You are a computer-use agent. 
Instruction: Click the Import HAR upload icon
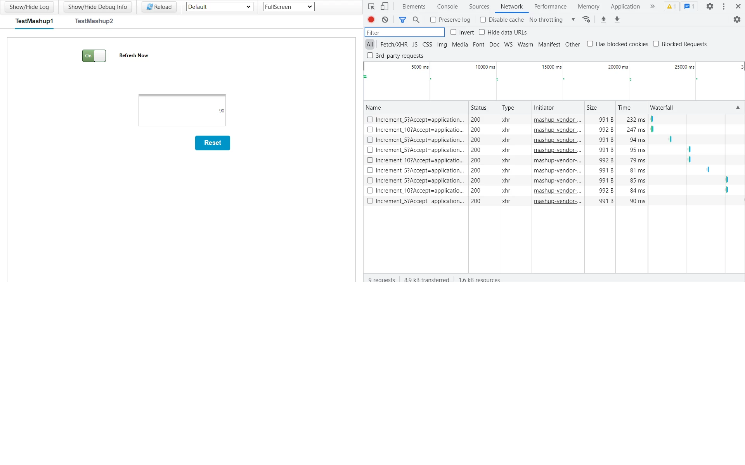point(603,19)
